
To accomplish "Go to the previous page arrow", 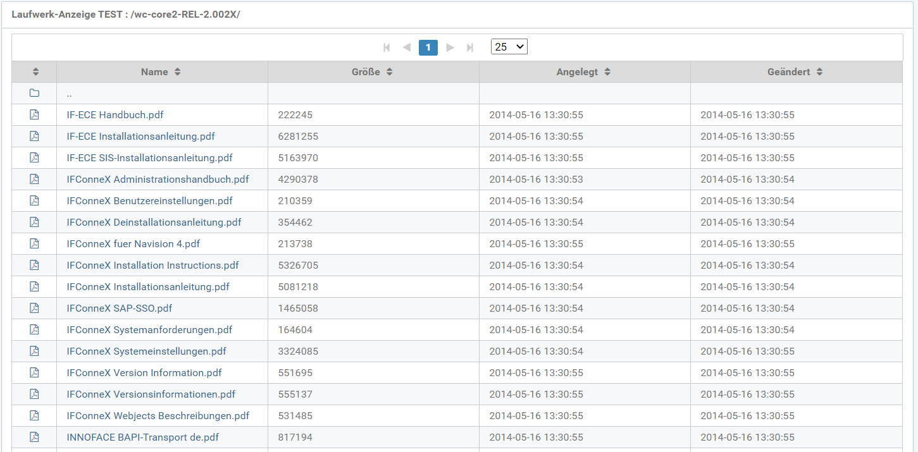I will (407, 47).
